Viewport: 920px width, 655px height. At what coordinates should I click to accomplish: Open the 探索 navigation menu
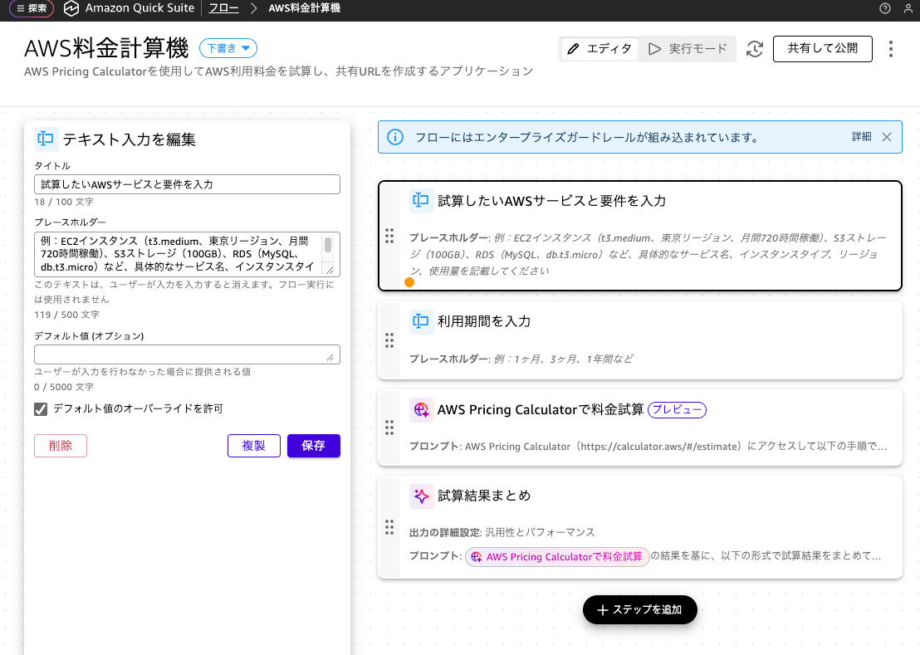[x=32, y=8]
